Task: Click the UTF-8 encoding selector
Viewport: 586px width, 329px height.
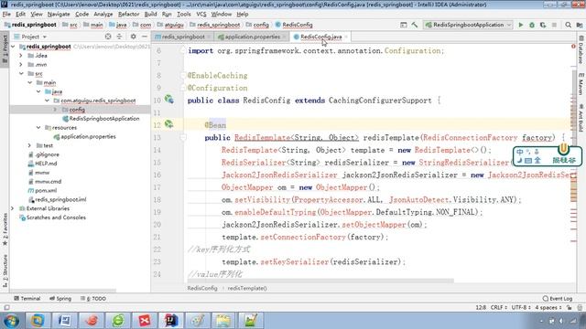Action: pyautogui.click(x=521, y=308)
